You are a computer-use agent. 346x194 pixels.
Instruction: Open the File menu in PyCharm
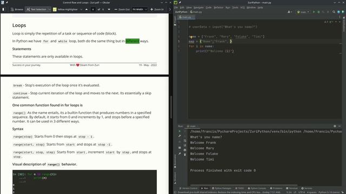coord(176,8)
